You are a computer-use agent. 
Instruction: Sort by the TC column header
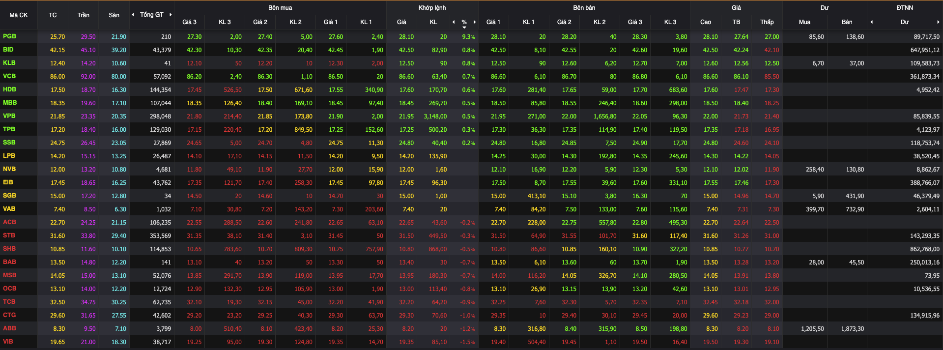(53, 15)
